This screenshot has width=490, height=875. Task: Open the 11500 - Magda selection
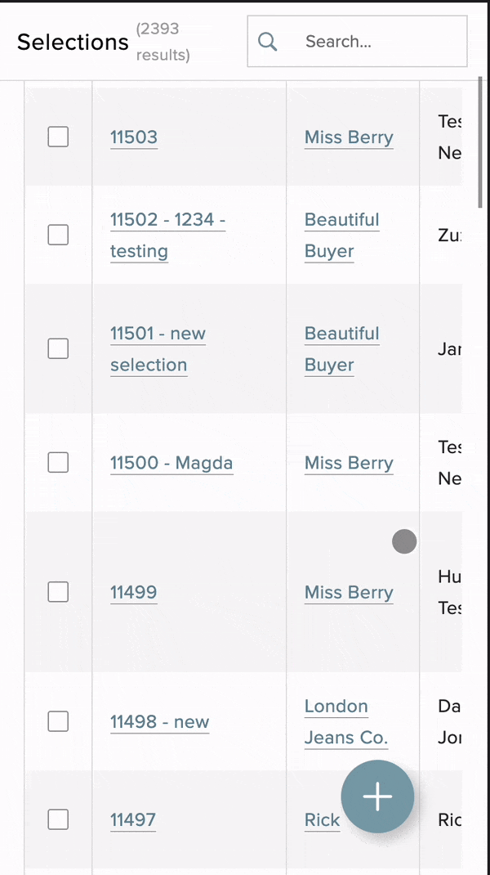point(171,463)
